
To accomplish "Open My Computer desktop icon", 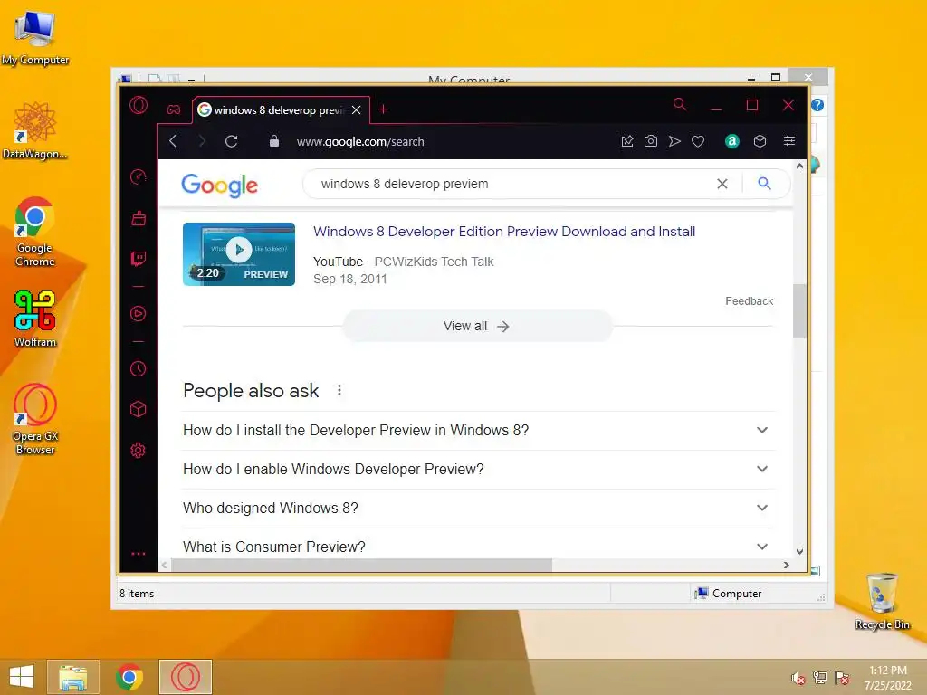I will 35,38.
